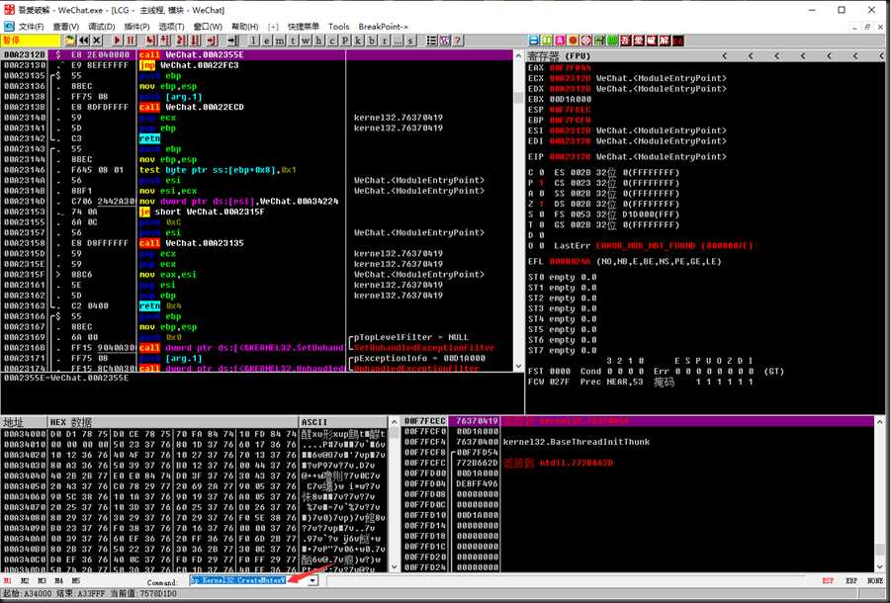Viewport: 890px width, 603px height.
Task: Switch to memory dump M3 button
Action: coord(42,581)
